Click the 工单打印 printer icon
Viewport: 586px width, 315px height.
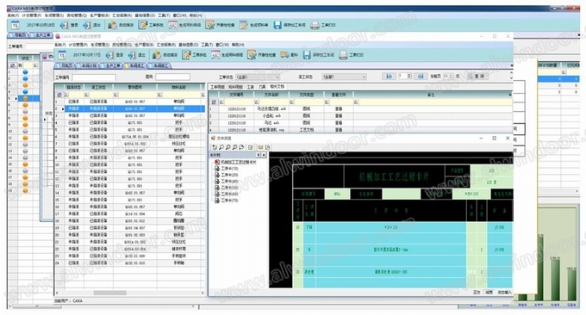point(343,55)
